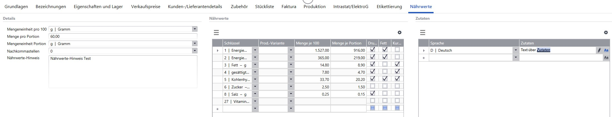Open the hamburger menu above the Nährwerte table

(216, 33)
